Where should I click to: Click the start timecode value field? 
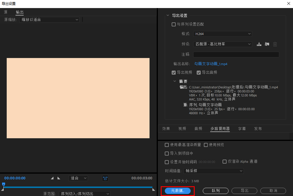click(x=207, y=162)
